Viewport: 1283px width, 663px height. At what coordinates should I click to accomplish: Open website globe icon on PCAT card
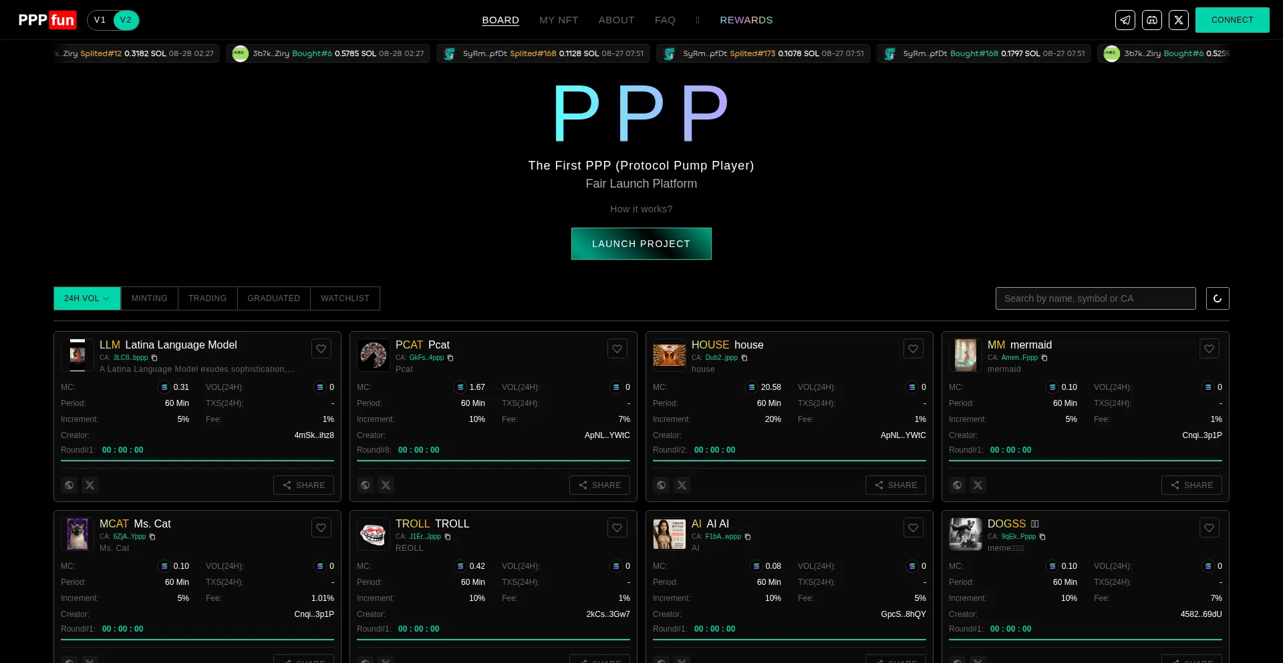[x=366, y=485]
